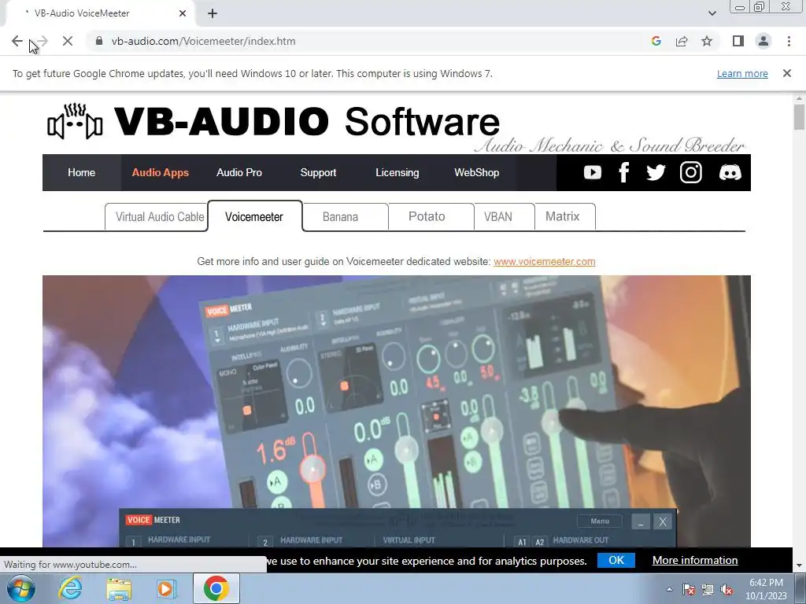Toggle the Chrome side panel

point(738,41)
